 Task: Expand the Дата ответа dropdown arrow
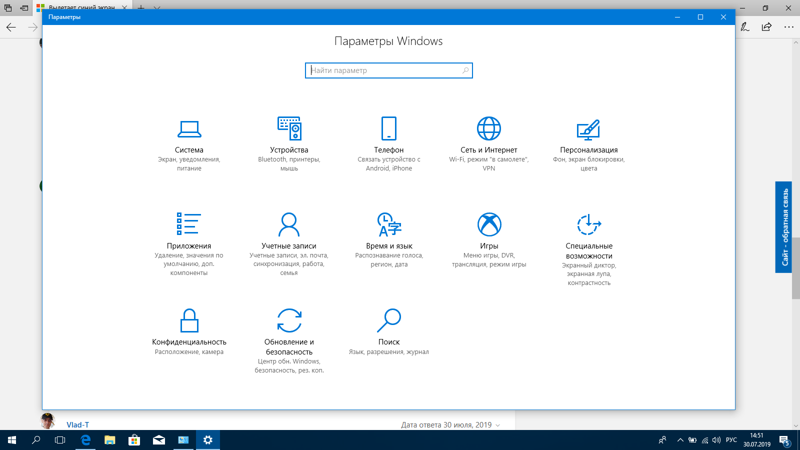pyautogui.click(x=497, y=425)
